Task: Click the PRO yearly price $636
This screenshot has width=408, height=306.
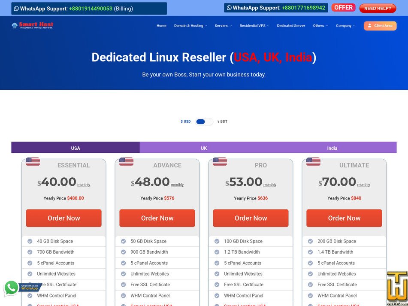Action: click(x=263, y=198)
